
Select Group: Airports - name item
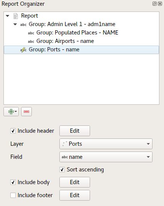tap(65, 41)
